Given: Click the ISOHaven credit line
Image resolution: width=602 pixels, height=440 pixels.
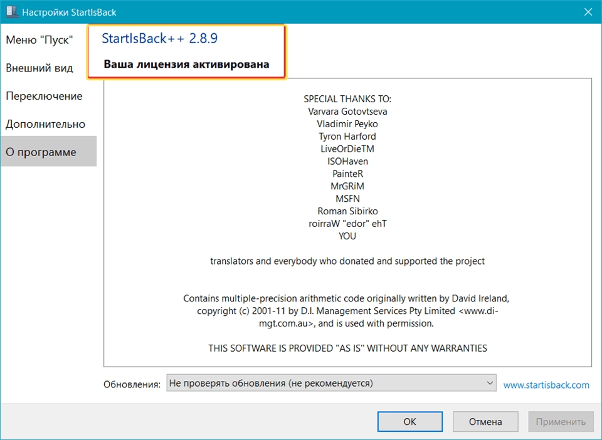Looking at the screenshot, I should pos(347,161).
